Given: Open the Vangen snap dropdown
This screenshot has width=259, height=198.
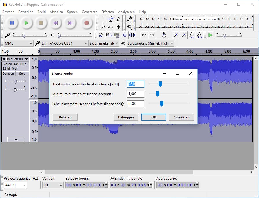Looking at the screenshot, I should click(x=53, y=185).
